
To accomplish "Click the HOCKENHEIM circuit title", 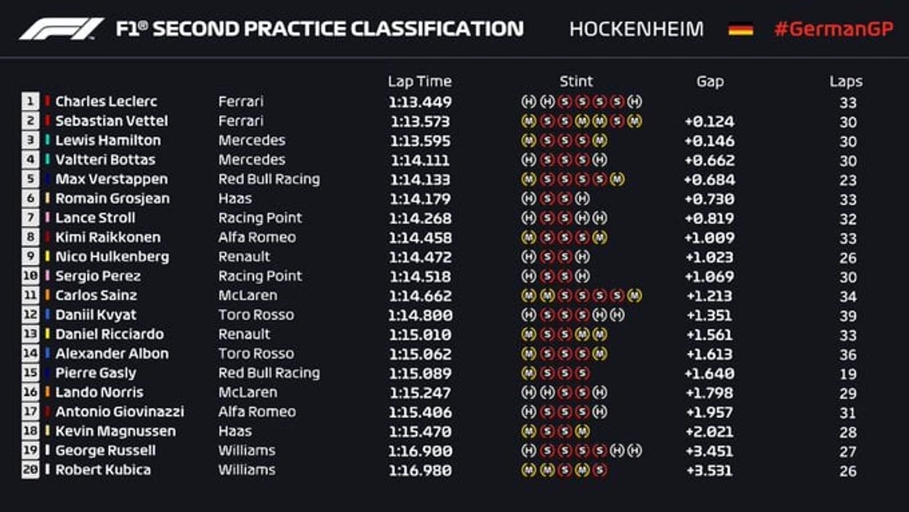I will point(636,29).
